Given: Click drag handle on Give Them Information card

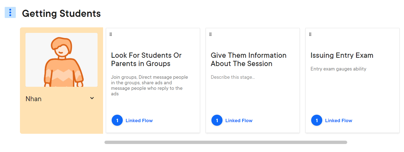Looking at the screenshot, I should [211, 34].
